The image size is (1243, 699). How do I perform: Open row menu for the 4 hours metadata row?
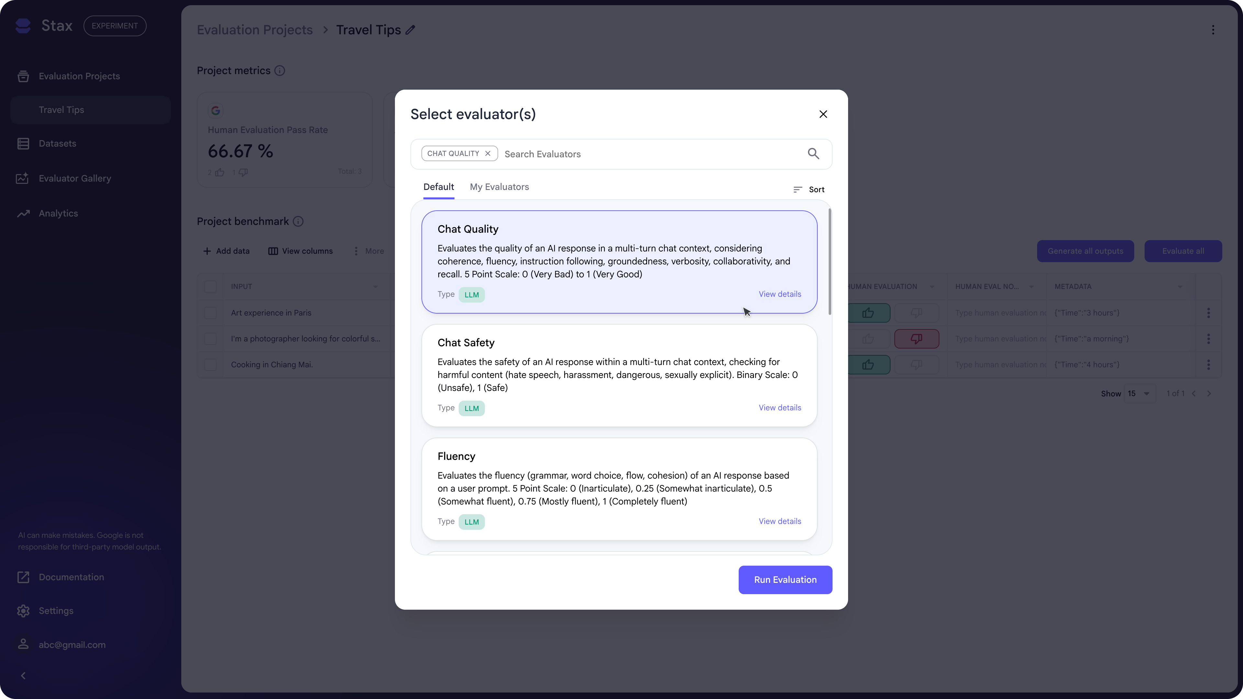[1209, 365]
